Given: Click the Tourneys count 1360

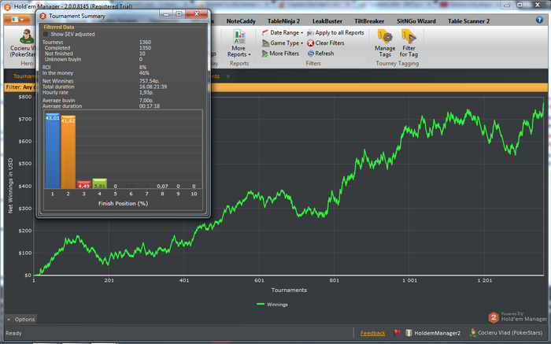Looking at the screenshot, I should click(x=145, y=43).
